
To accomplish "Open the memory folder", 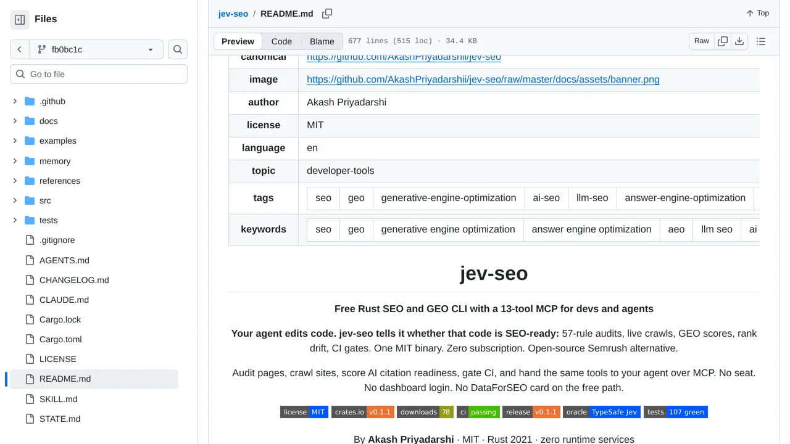I will [x=55, y=161].
